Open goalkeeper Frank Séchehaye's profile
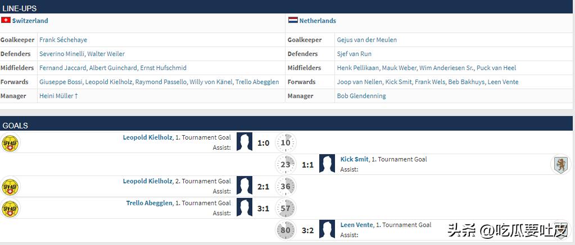 [x=63, y=40]
